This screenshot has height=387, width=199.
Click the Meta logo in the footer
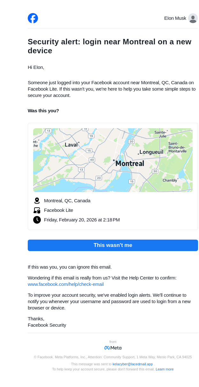click(113, 348)
